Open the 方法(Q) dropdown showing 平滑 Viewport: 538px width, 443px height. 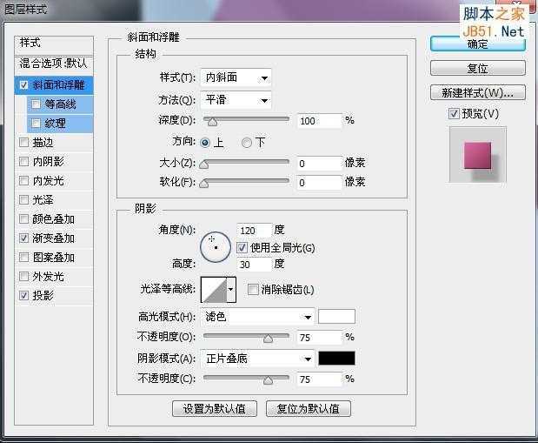[236, 100]
